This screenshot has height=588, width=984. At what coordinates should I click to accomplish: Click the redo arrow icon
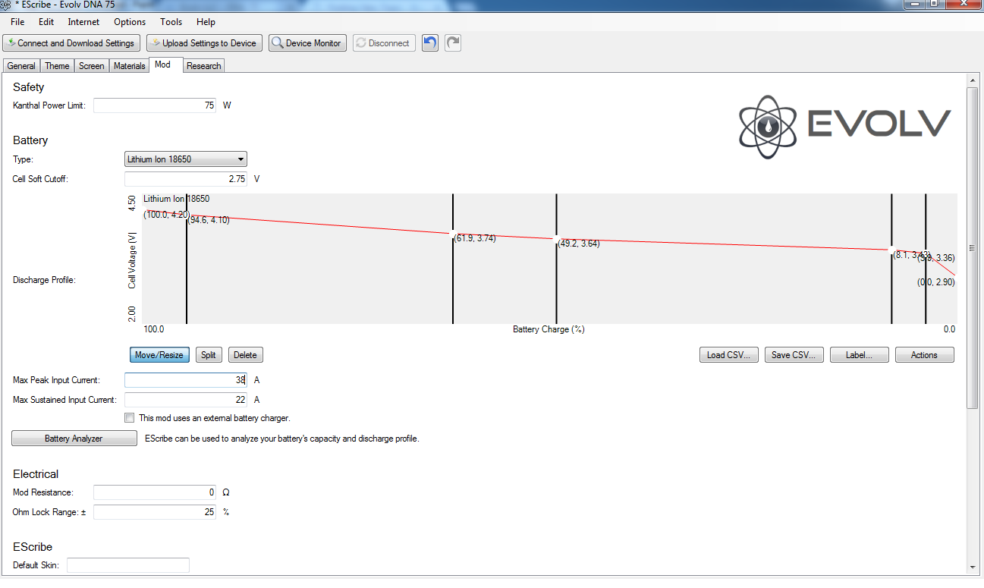coord(453,43)
